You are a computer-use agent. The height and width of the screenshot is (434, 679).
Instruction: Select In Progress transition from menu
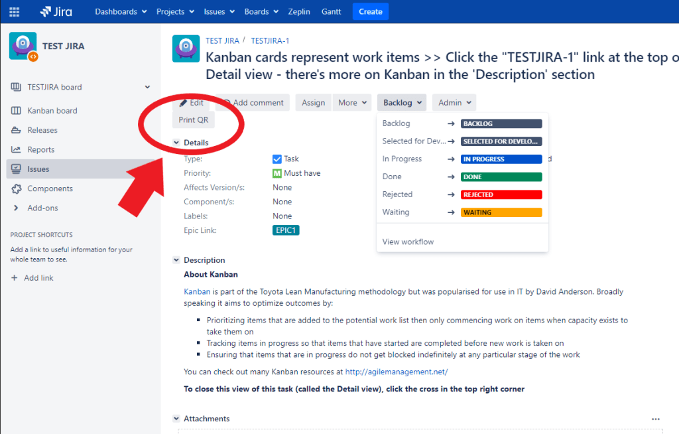402,159
